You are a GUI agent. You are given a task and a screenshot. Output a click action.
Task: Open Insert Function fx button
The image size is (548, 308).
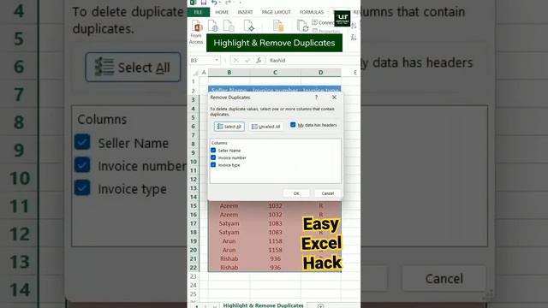coord(259,61)
